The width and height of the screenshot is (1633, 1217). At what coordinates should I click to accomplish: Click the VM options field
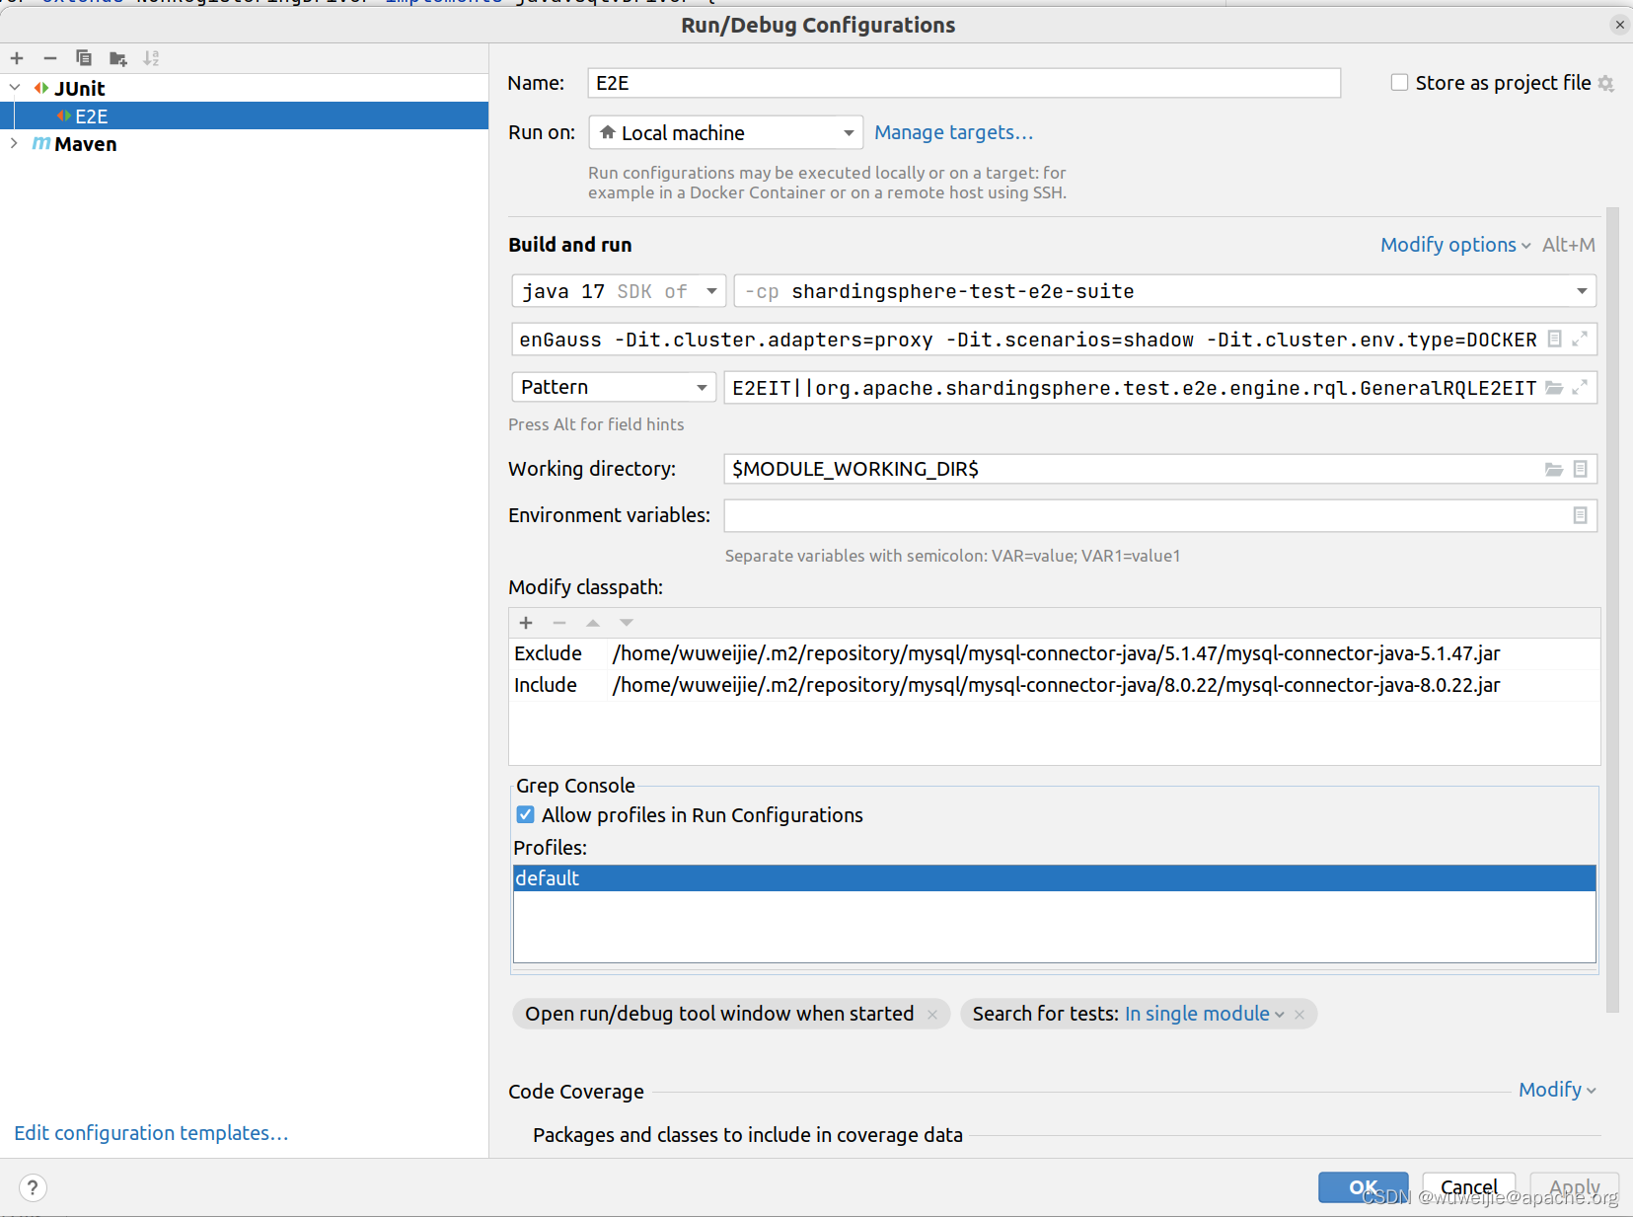click(x=1026, y=340)
